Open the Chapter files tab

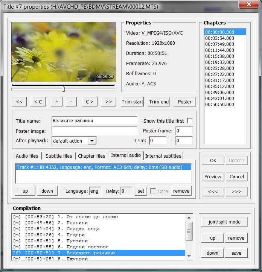91,156
